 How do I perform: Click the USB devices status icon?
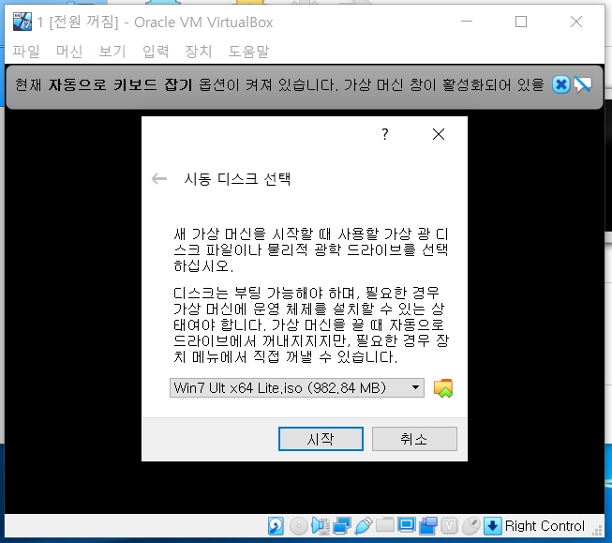[364, 526]
